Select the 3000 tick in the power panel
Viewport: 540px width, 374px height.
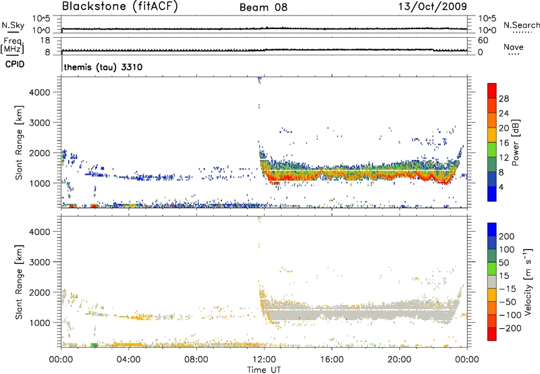(x=39, y=123)
